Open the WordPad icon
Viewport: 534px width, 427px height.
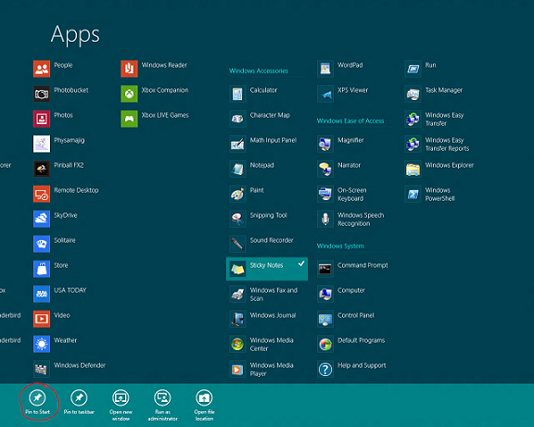pos(325,69)
